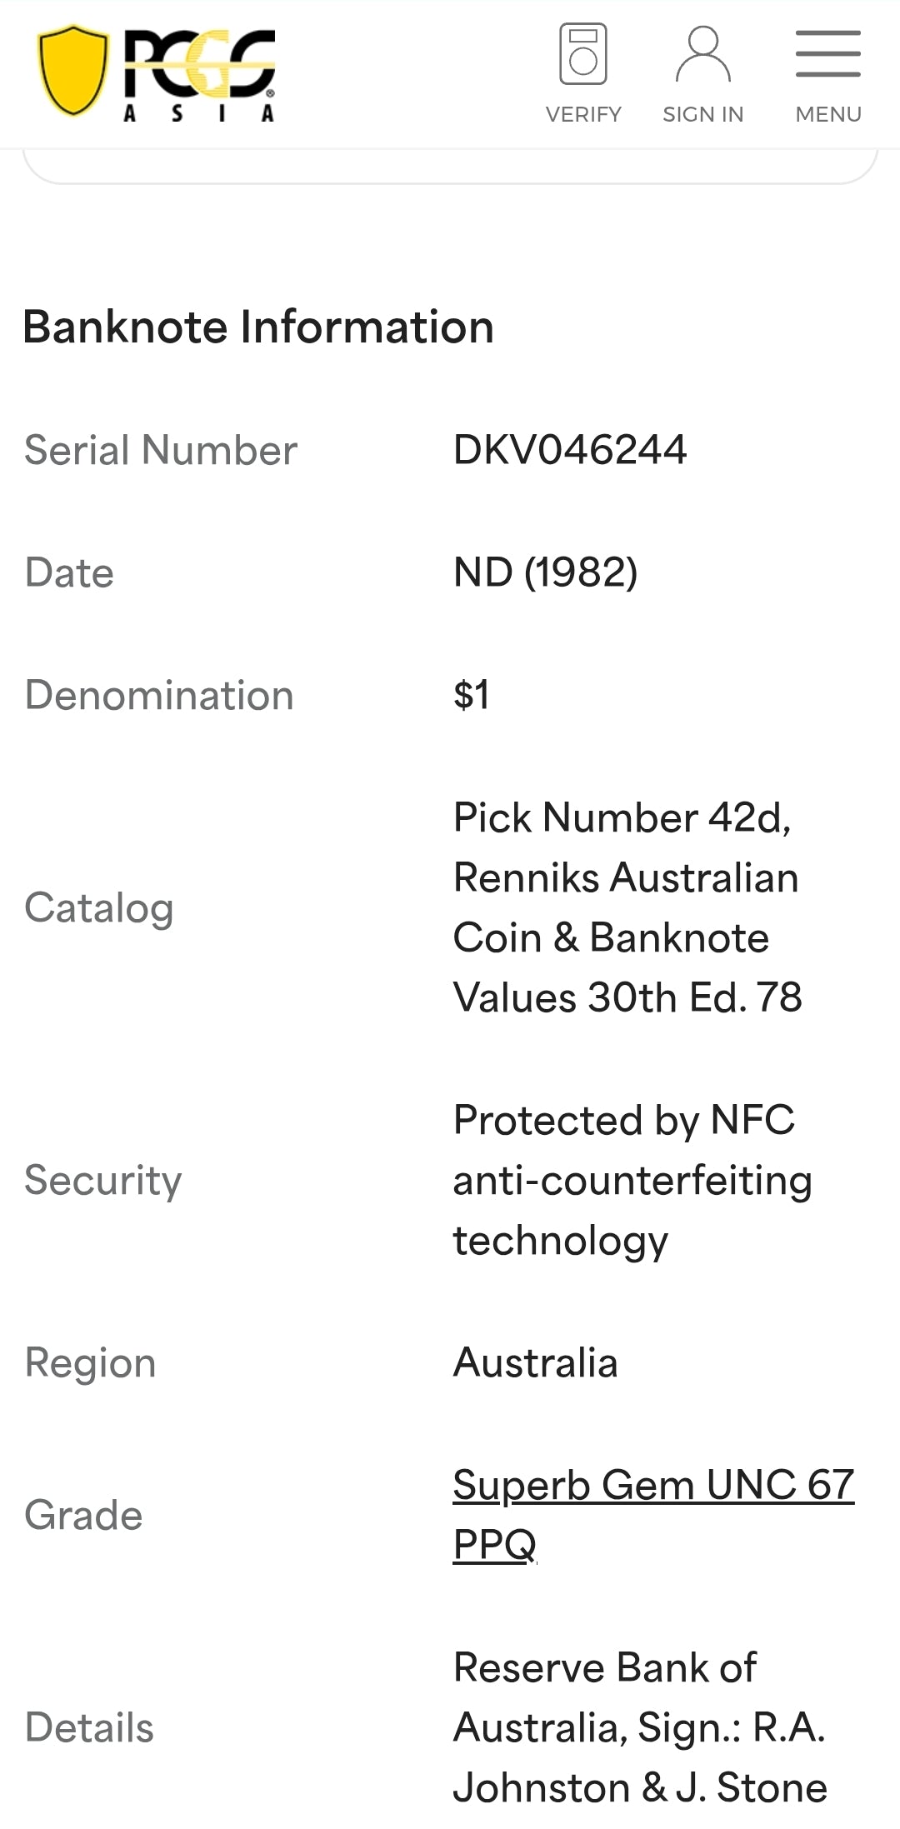This screenshot has height=1829, width=900.
Task: Open the PCGS Asia home logo
Action: [157, 74]
